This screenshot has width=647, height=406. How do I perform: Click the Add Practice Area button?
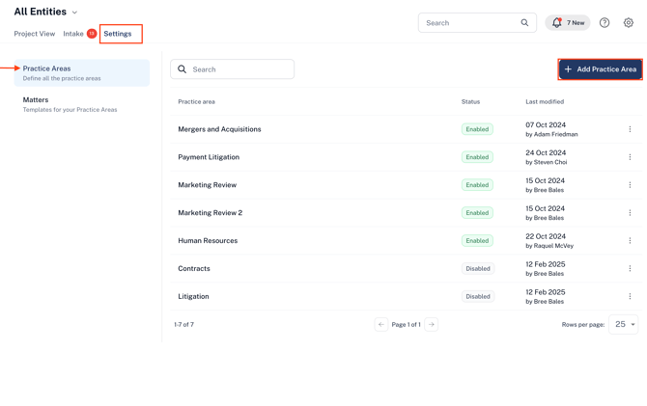point(601,69)
